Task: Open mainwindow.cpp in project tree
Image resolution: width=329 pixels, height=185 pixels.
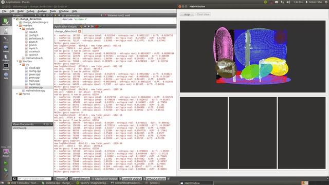Action: [x=35, y=90]
